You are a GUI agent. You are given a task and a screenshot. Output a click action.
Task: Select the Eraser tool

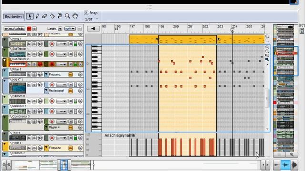[x=44, y=16]
